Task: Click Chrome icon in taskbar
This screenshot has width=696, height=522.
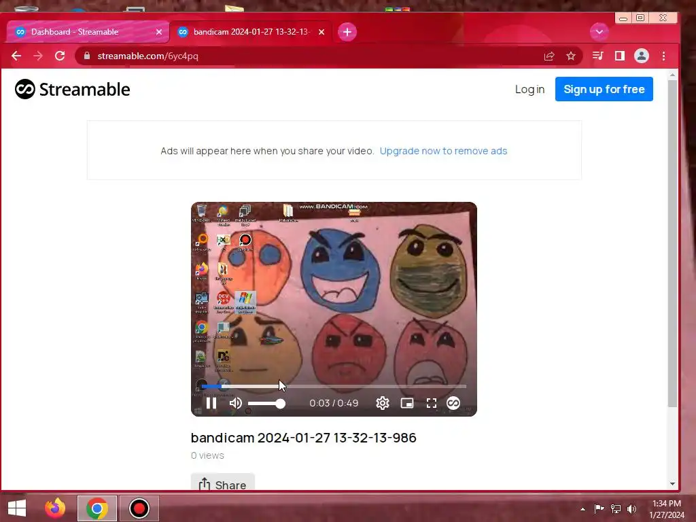Action: (97, 508)
